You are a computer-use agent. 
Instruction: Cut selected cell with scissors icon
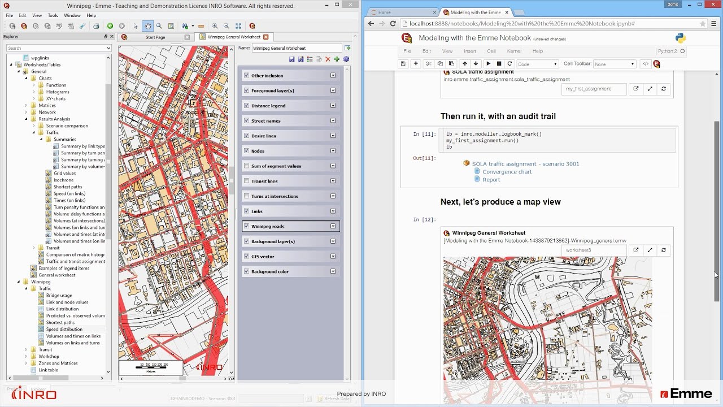click(x=429, y=64)
